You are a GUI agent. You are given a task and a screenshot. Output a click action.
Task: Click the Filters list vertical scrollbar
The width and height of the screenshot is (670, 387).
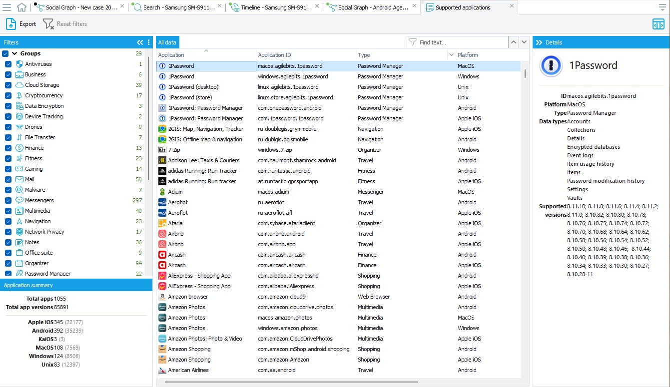click(x=148, y=118)
